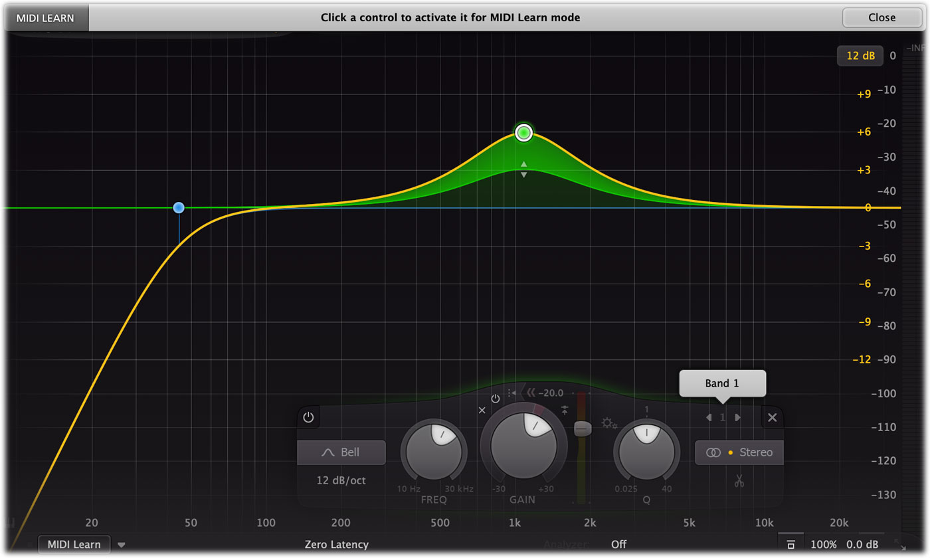Click the threshold double-chevron icon
930x558 pixels.
pyautogui.click(x=531, y=393)
